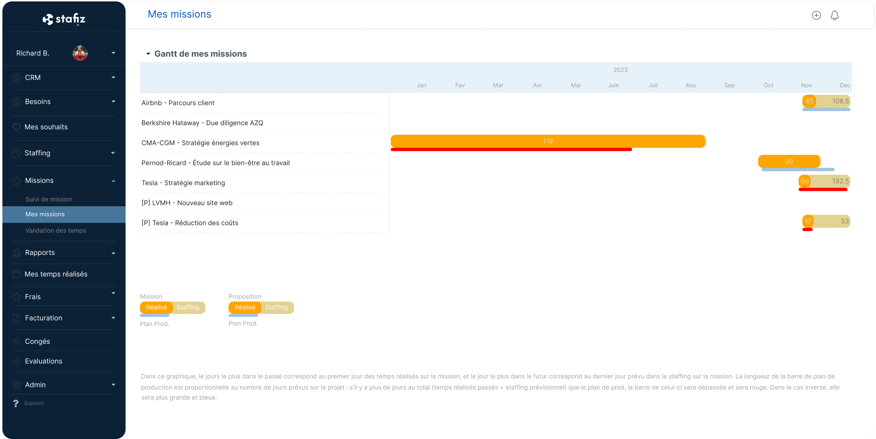
Task: Expand the CRM menu arrow
Action: click(114, 77)
